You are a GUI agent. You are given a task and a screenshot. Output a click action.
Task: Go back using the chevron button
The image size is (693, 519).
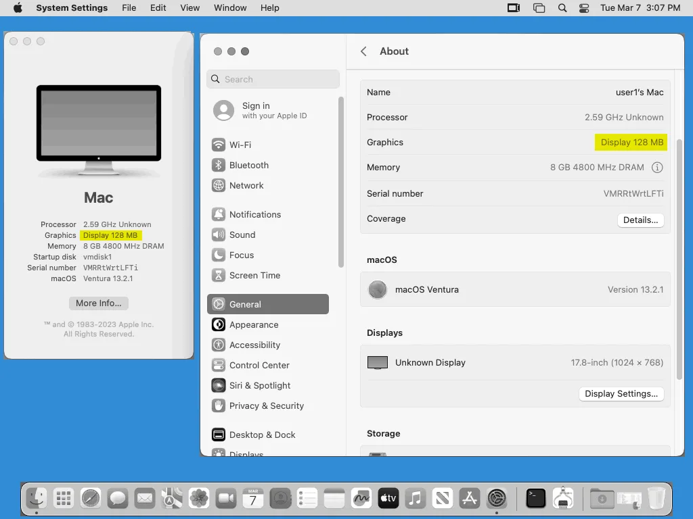coord(364,51)
